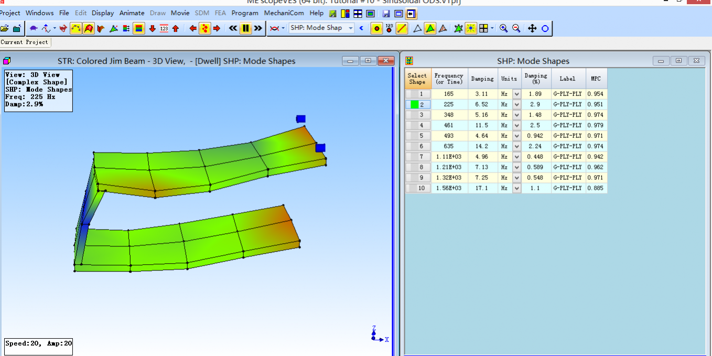The width and height of the screenshot is (712, 356).
Task: Expand the Units dropdown for shape 3
Action: click(x=516, y=115)
